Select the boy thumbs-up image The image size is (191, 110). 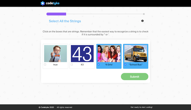coord(55,54)
